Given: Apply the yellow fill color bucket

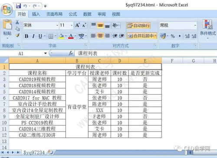Looking at the screenshot, I should 62,36.
